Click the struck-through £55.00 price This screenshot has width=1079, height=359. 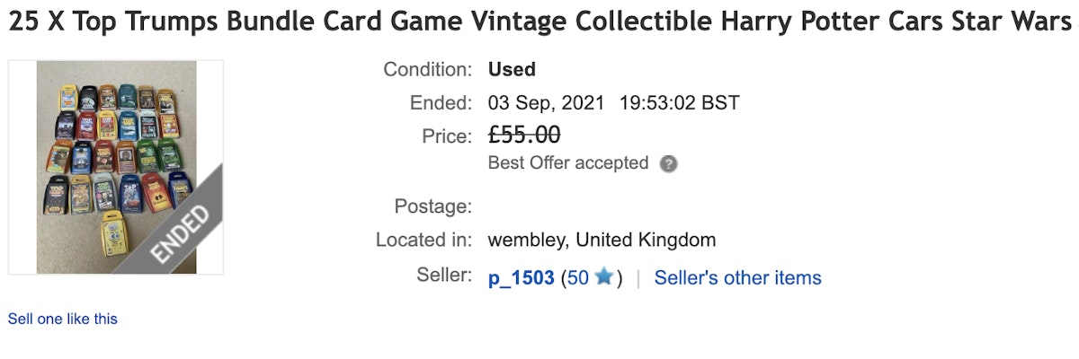tap(524, 136)
